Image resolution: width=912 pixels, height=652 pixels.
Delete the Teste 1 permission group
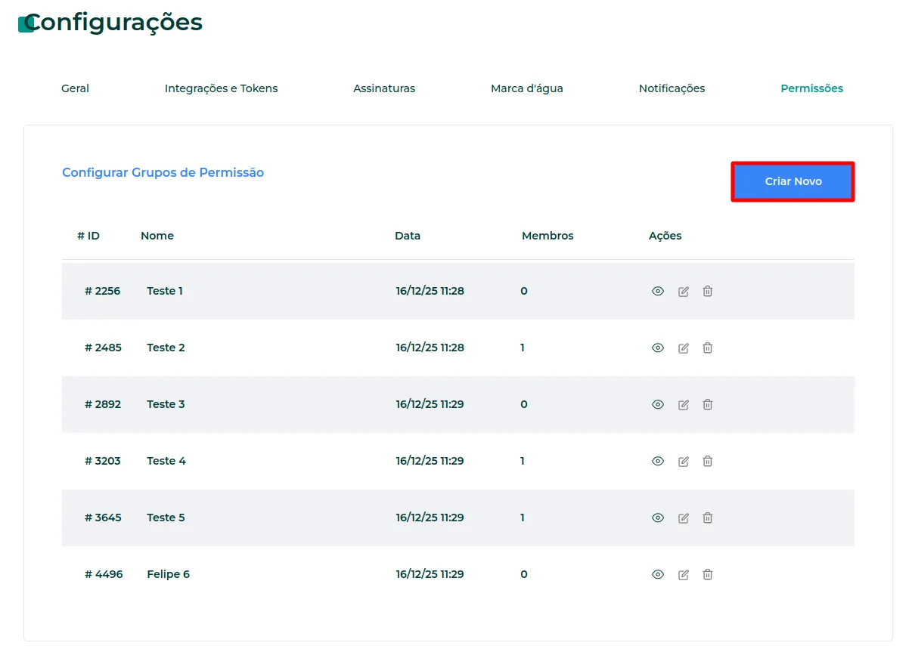click(x=708, y=291)
